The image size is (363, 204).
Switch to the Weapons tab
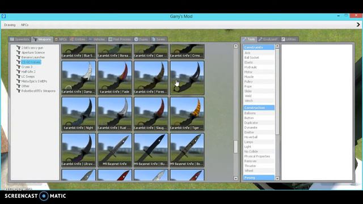coord(42,39)
